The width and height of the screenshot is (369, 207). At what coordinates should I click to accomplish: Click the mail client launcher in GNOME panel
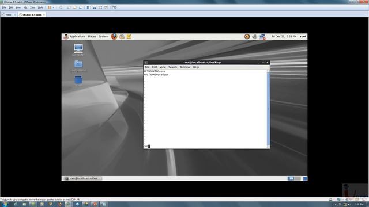(x=122, y=37)
